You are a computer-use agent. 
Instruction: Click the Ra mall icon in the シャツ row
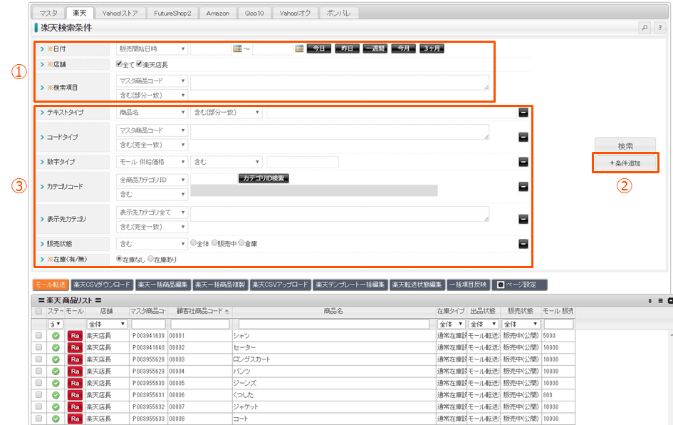pyautogui.click(x=75, y=336)
